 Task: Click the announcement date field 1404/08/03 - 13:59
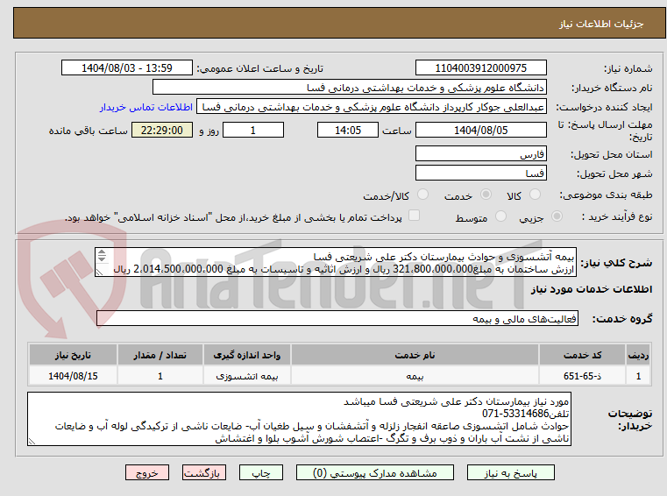pyautogui.click(x=127, y=68)
